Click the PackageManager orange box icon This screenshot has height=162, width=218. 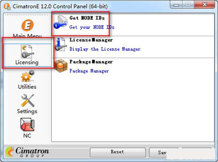[61, 66]
